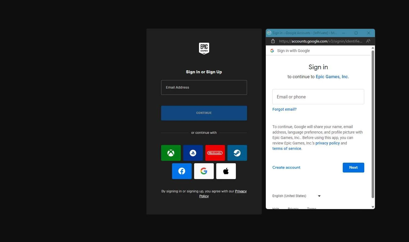
Task: Continue with Google icon on Epic page
Action: tap(204, 171)
